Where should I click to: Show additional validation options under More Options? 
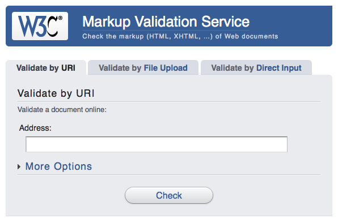[58, 166]
